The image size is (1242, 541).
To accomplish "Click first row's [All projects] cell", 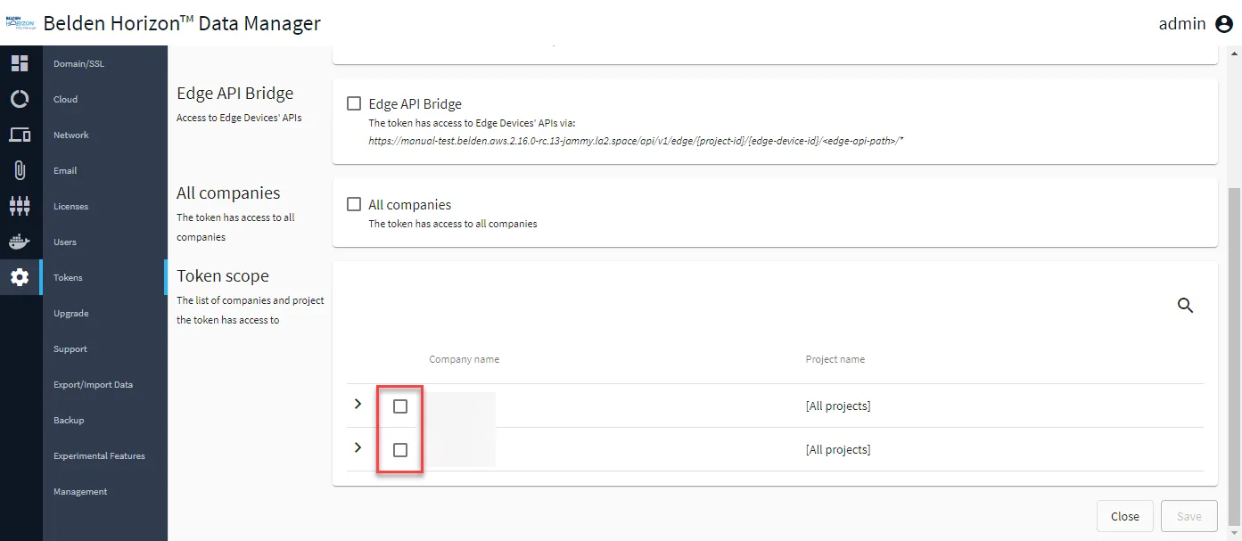I will (x=838, y=406).
